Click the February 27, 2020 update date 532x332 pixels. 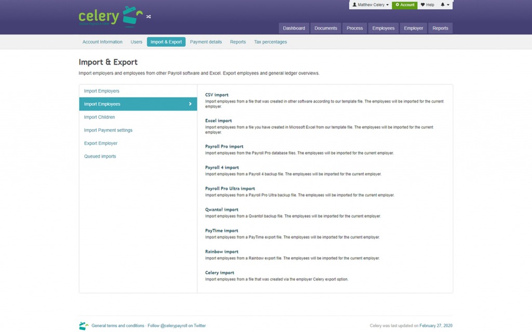coord(436,326)
